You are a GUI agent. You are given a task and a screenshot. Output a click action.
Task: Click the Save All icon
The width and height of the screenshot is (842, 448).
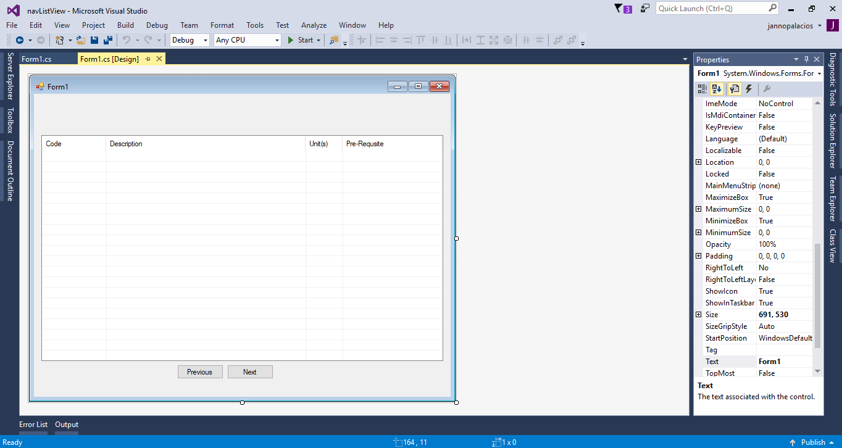tap(108, 40)
